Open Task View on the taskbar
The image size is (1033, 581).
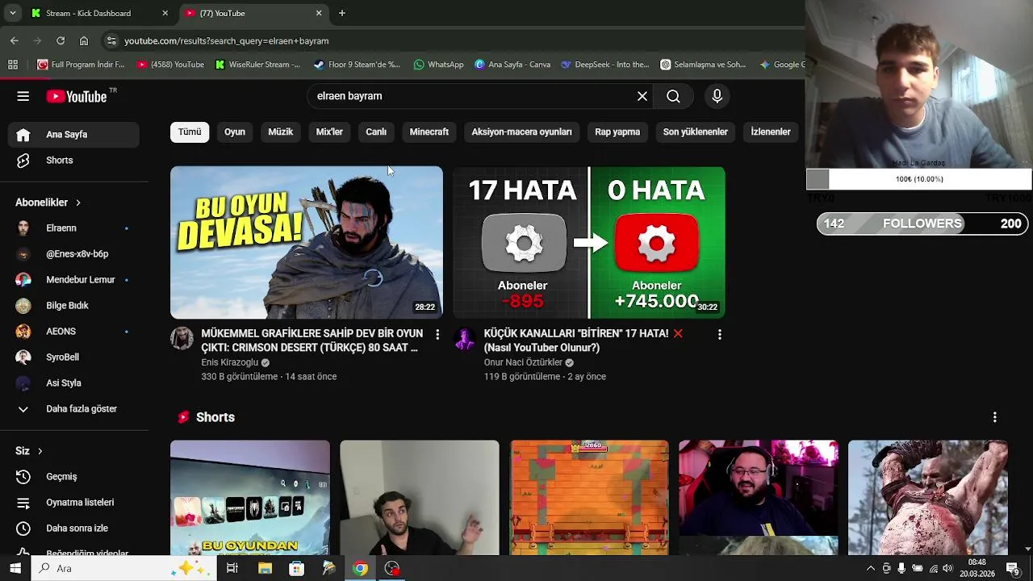[232, 569]
